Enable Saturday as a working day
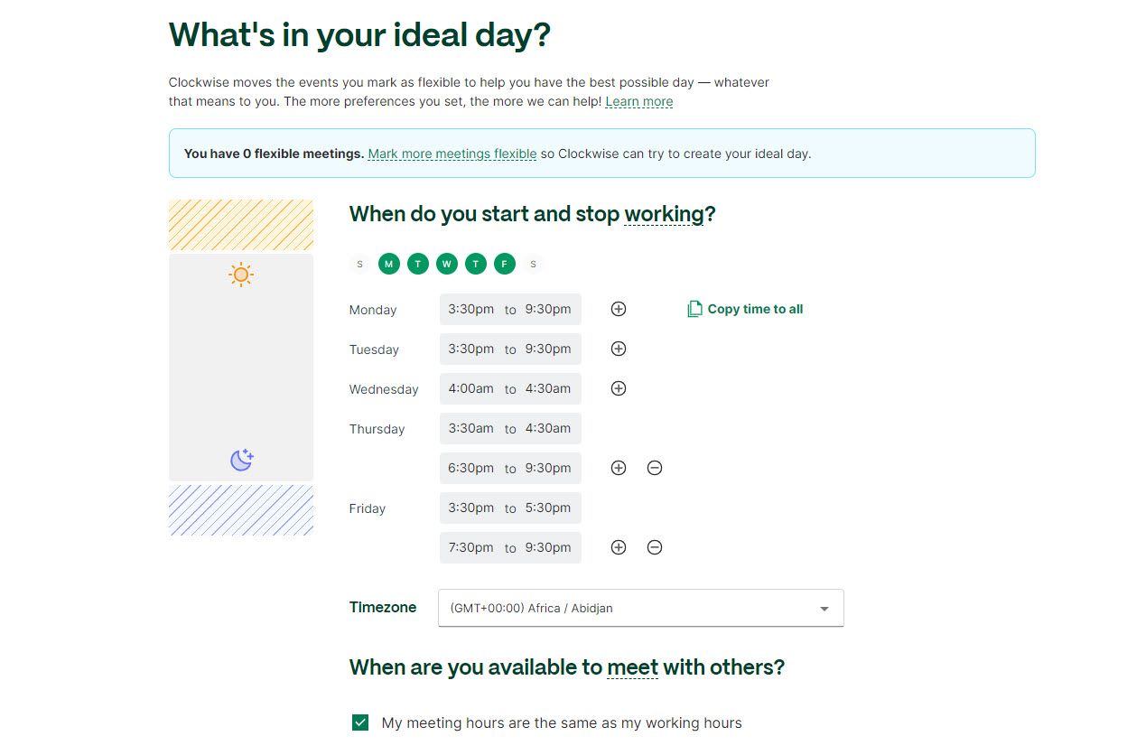This screenshot has height=755, width=1127. [x=534, y=264]
